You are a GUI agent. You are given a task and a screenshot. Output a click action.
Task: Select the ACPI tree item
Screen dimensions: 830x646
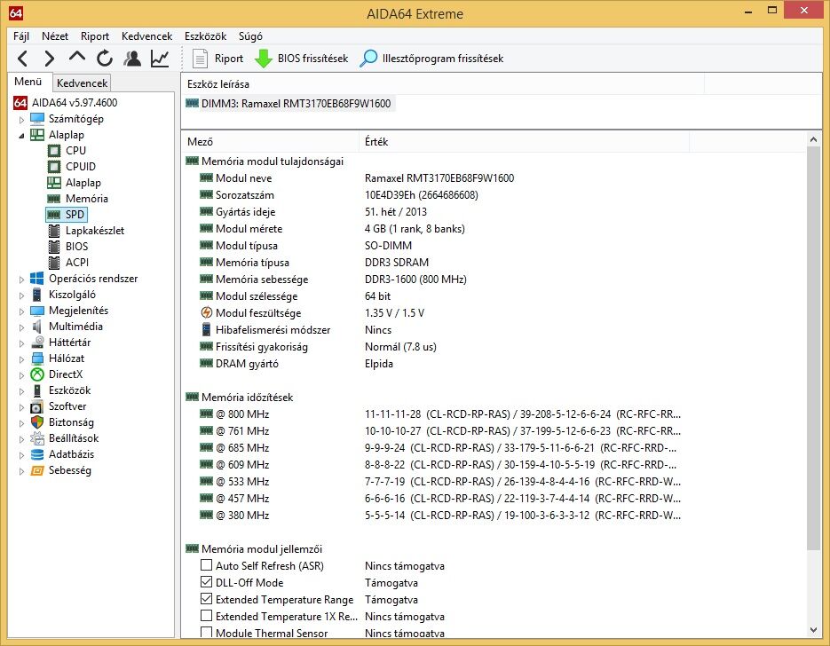(x=76, y=263)
